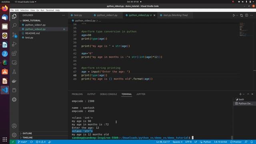The image size is (256, 144).
Task: Maximize the terminal panel size
Action: (x=248, y=94)
